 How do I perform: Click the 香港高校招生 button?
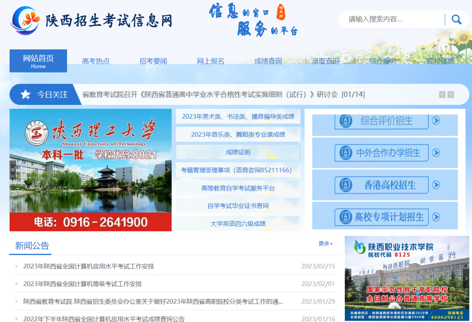tap(382, 185)
